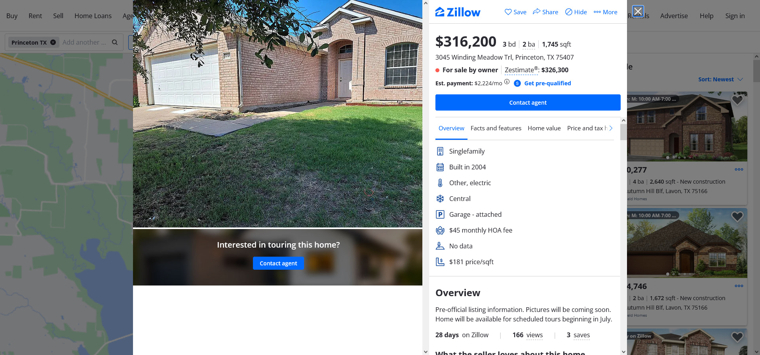Click the Get pre-qualified link
Screen dimensions: 760x355
[x=547, y=83]
